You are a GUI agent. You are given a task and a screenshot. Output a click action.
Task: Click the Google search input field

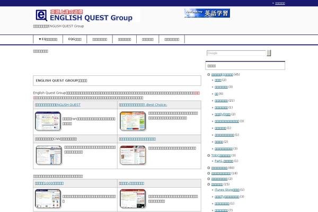(x=236, y=53)
